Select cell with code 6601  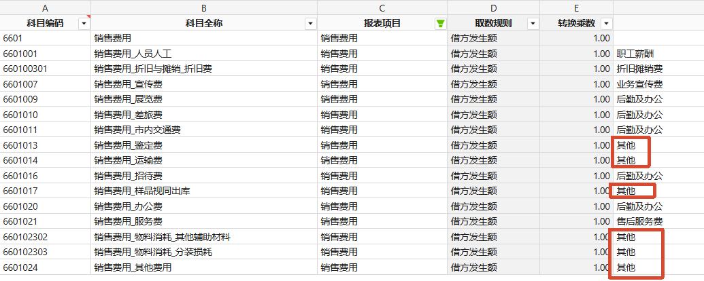tap(46, 38)
